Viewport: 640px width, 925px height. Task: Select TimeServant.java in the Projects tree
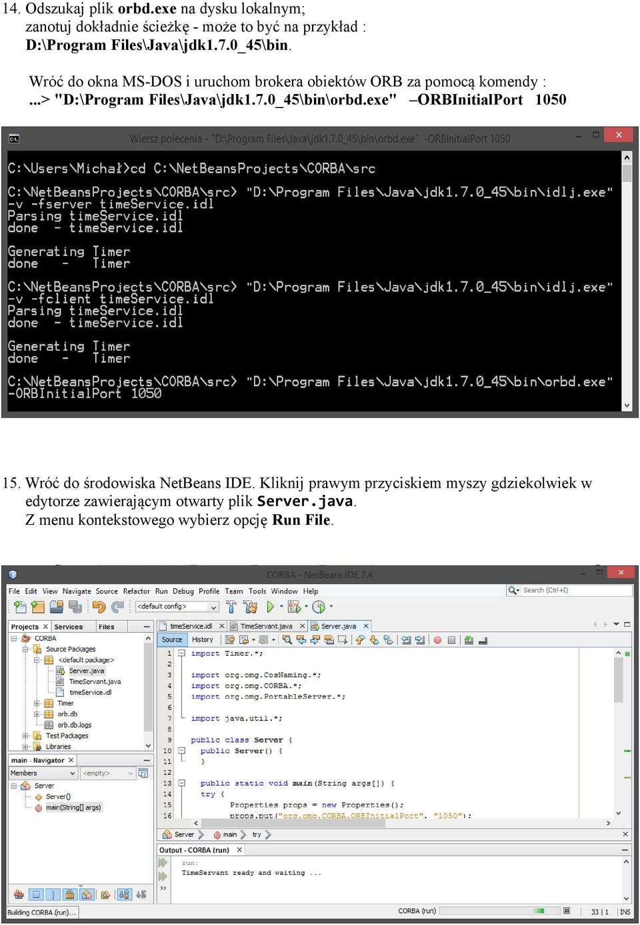click(95, 682)
